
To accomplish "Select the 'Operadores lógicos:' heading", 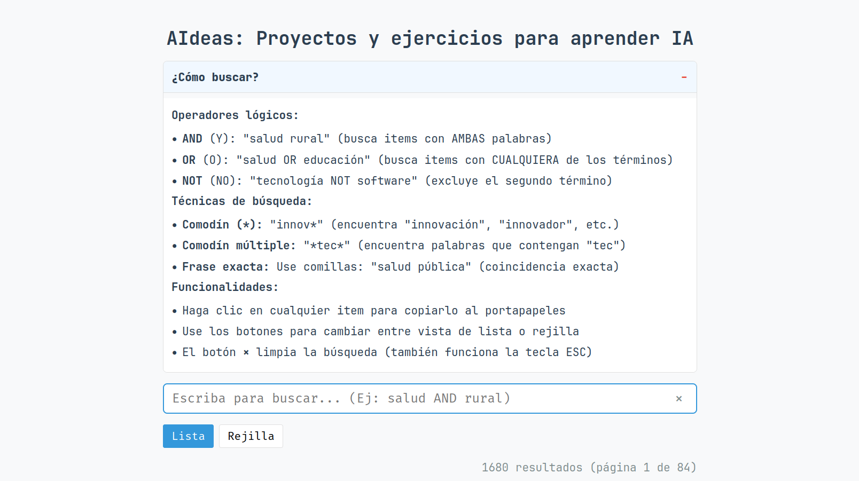I will (x=235, y=115).
